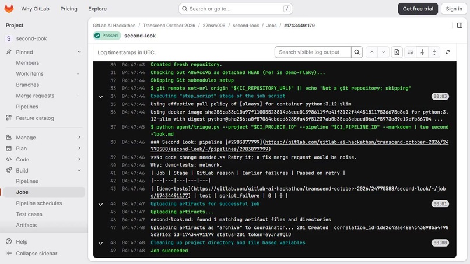Toggle log line wrapping icon
This screenshot has height=264, width=470.
click(x=411, y=52)
